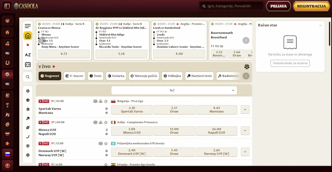This screenshot has width=332, height=172.
Task: Switch to the V-Soccer tab
Action: [x=74, y=76]
